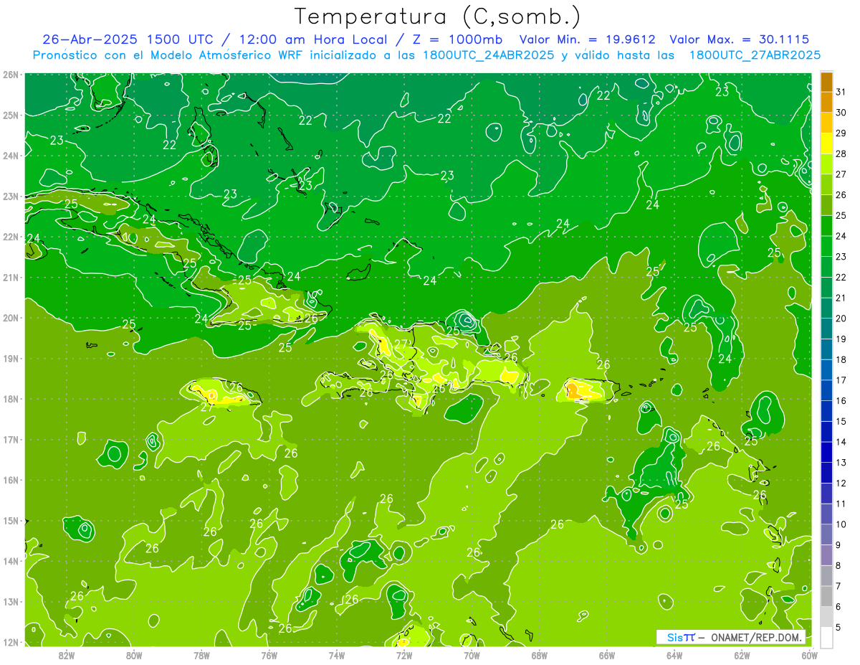Pick the white swatch below legend value 5

pos(826,637)
